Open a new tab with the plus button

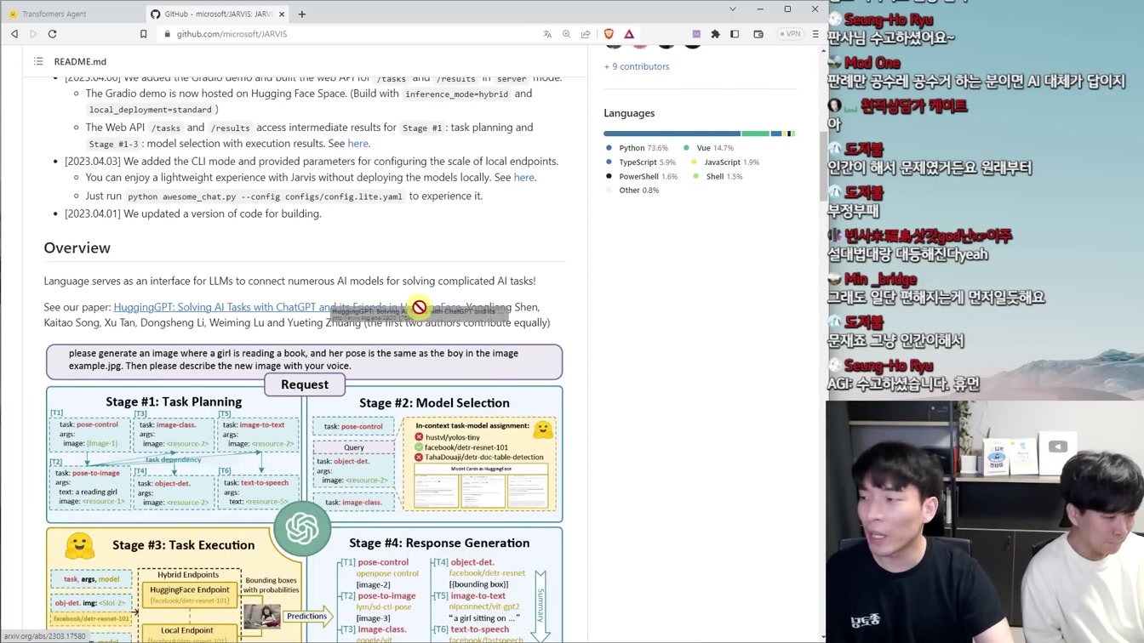tap(301, 14)
